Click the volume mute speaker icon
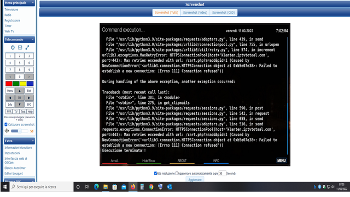 7,131
